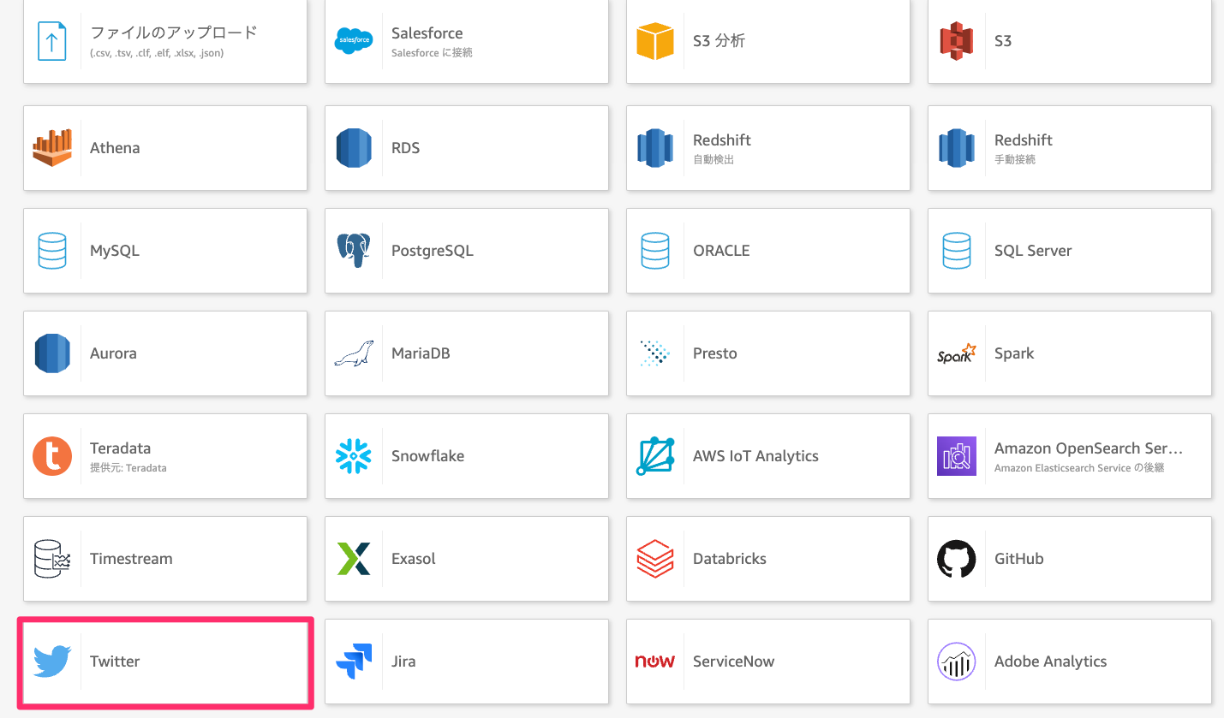This screenshot has height=718, width=1224.
Task: Click the Twitter bird icon
Action: coord(52,662)
